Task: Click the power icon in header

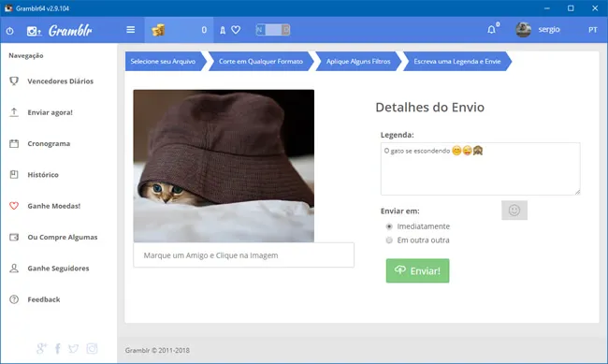Action: coord(9,31)
